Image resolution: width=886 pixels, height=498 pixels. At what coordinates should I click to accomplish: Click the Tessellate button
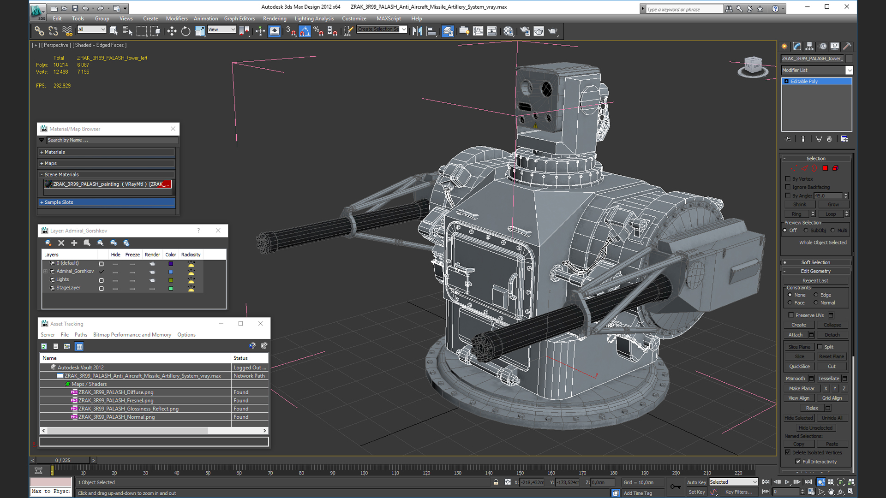pos(828,379)
